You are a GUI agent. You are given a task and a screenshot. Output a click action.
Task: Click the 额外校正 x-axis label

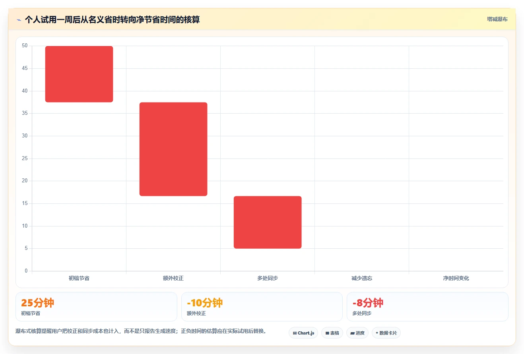coord(173,278)
